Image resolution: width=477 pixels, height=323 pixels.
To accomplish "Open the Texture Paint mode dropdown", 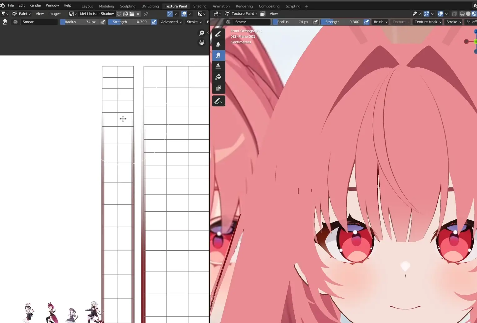I will (x=244, y=14).
